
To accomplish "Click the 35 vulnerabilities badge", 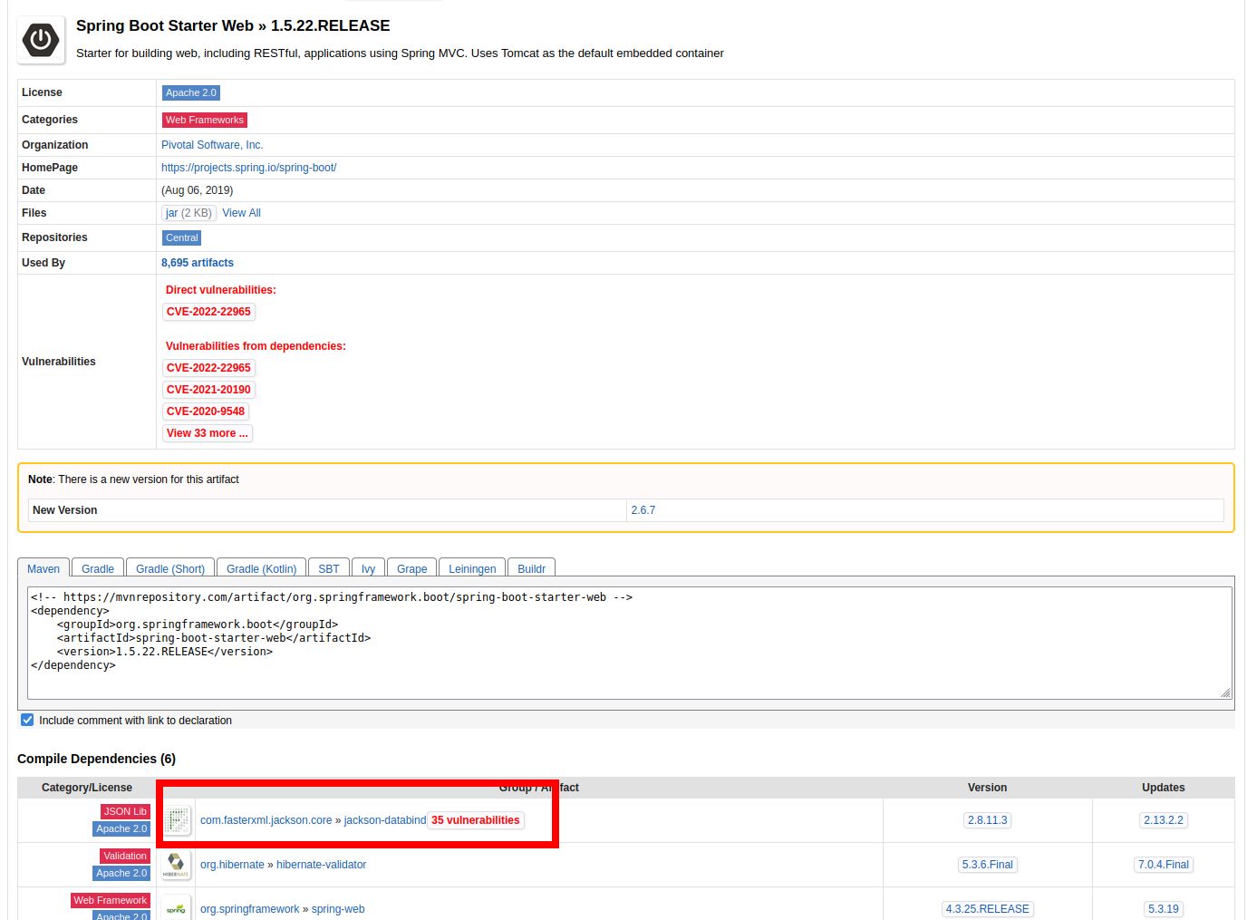I will pyautogui.click(x=476, y=820).
